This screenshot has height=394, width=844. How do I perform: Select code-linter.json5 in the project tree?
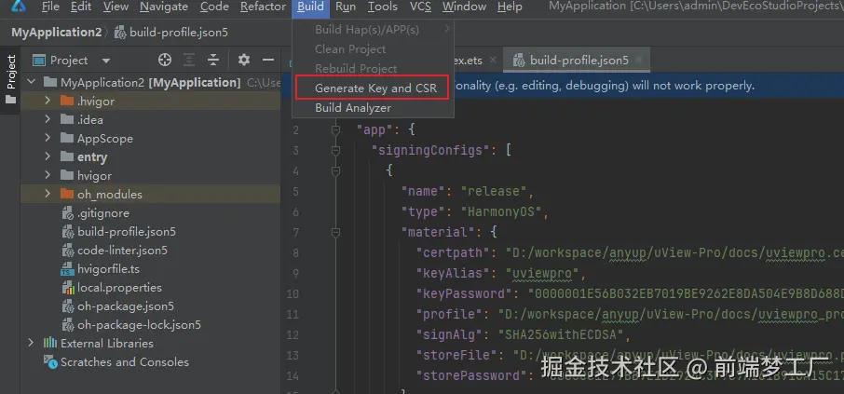[x=122, y=251]
